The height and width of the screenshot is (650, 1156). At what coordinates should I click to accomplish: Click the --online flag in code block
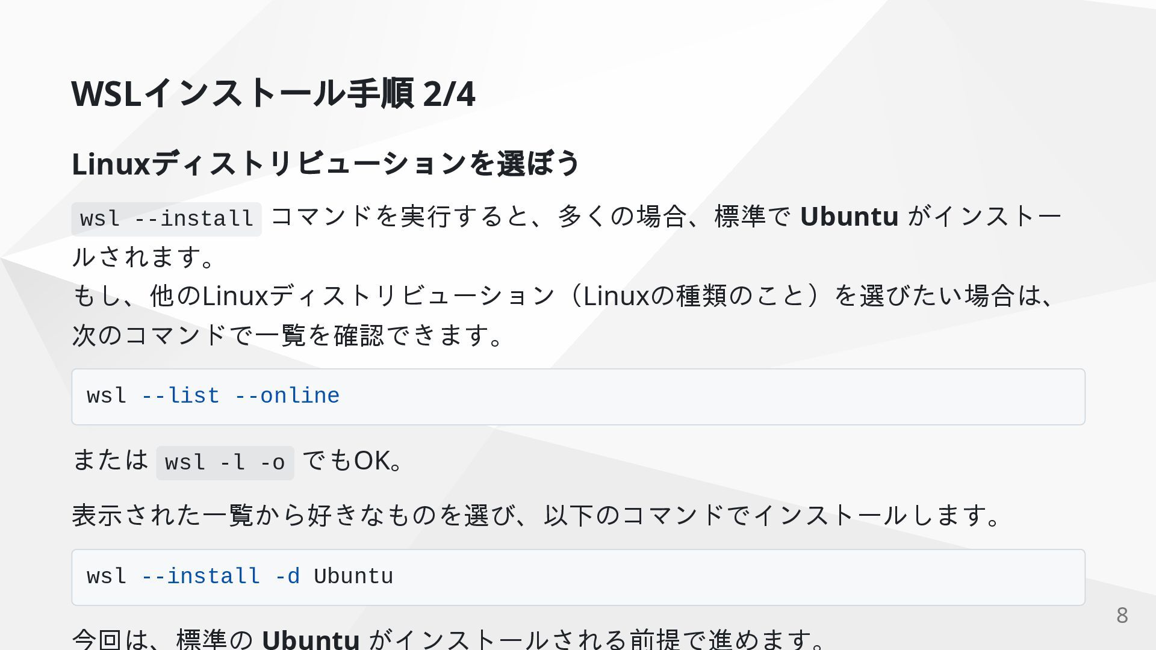click(287, 396)
